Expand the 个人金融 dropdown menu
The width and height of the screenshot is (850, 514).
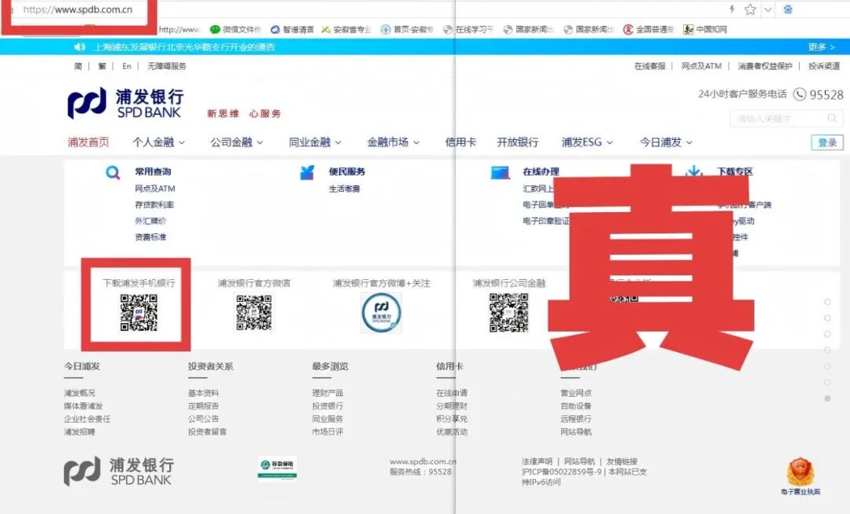tap(157, 142)
